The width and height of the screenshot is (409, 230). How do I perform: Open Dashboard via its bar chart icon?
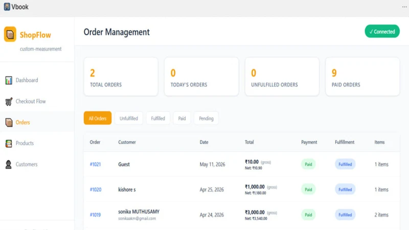point(9,80)
